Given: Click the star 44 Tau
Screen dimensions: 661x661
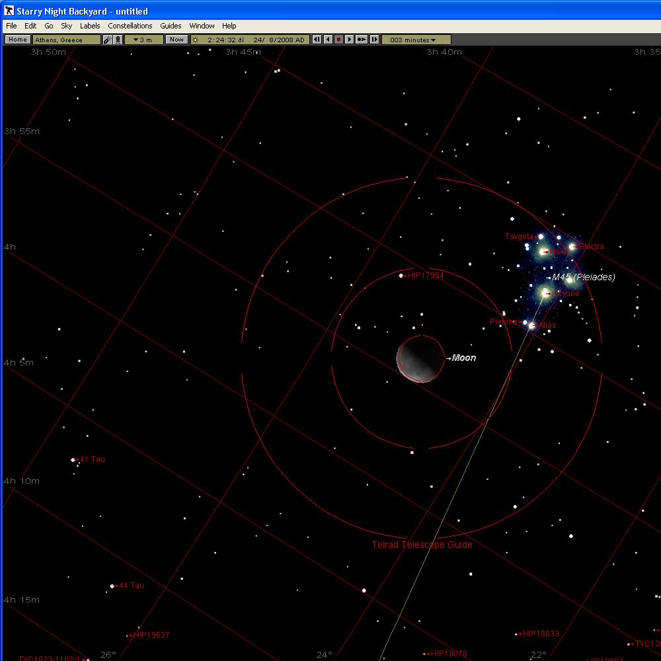Looking at the screenshot, I should (x=112, y=586).
